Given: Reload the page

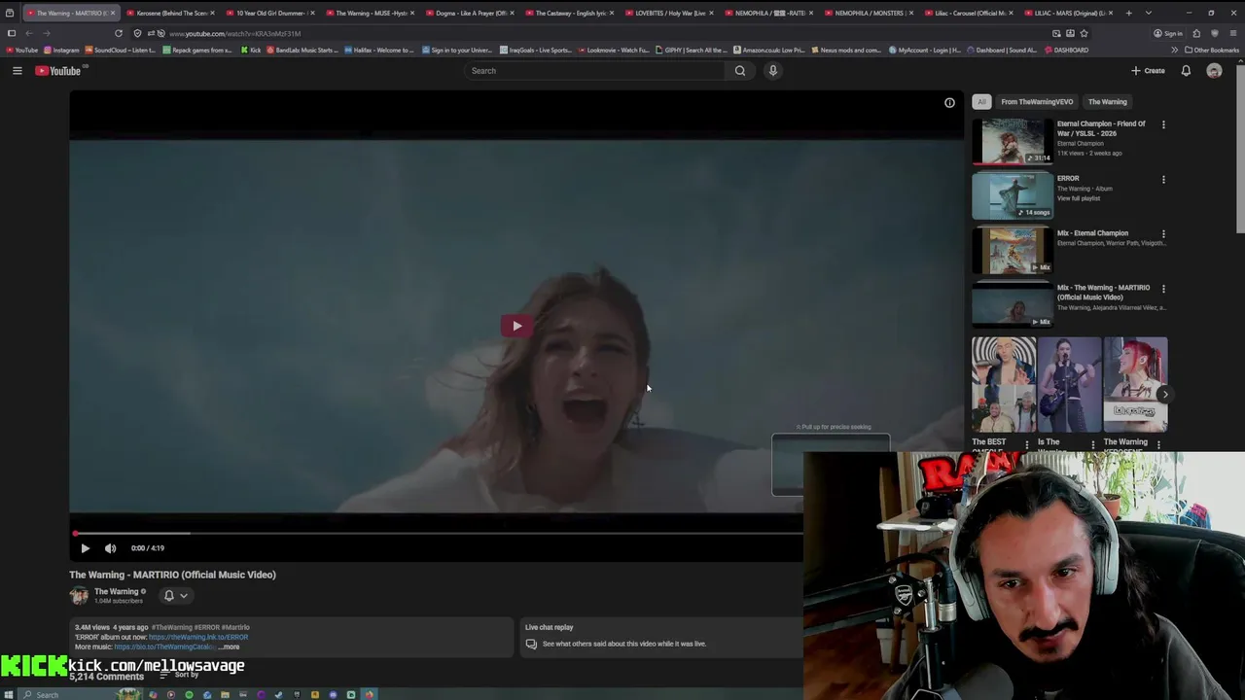Looking at the screenshot, I should coord(119,33).
